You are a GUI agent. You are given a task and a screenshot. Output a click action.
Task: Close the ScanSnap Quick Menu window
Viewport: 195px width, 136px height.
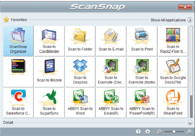click(x=185, y=7)
